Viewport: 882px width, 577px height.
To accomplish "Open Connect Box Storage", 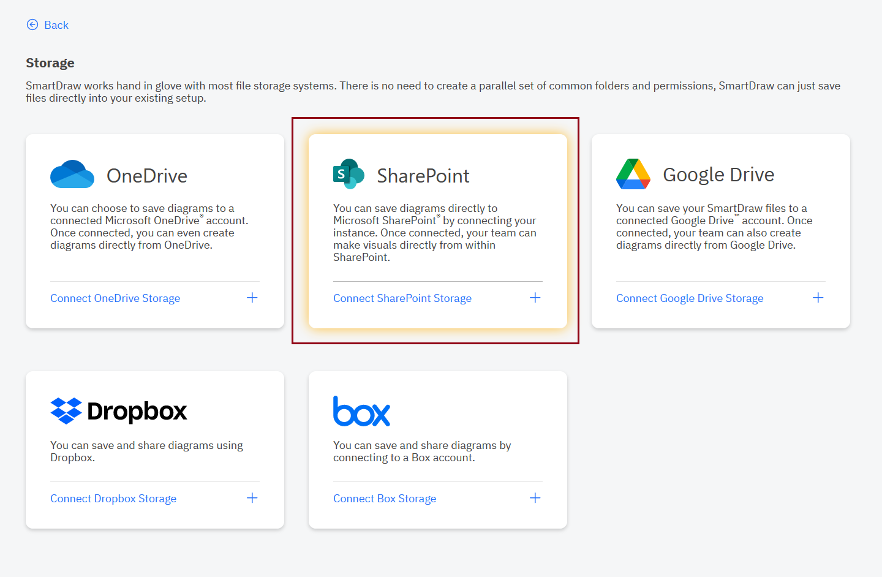I will [384, 499].
